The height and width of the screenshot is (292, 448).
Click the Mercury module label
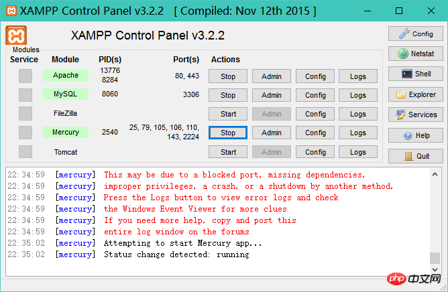point(66,132)
